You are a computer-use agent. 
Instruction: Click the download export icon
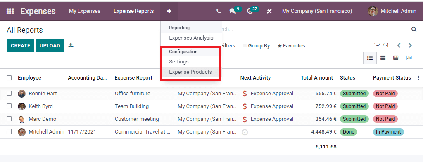click(71, 45)
